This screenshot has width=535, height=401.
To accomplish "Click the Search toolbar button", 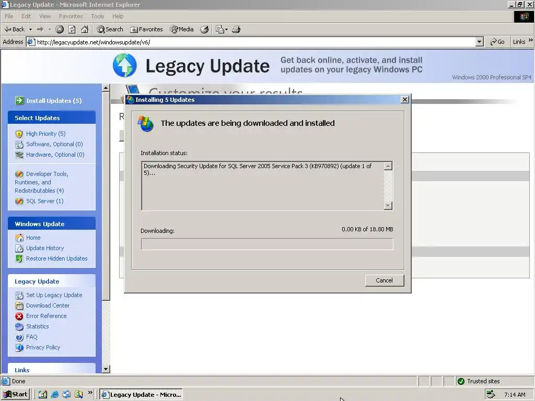I will [x=110, y=29].
